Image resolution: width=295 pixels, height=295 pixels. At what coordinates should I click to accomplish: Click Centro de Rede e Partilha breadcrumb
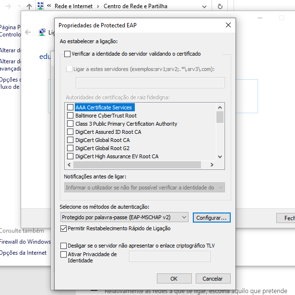click(135, 6)
